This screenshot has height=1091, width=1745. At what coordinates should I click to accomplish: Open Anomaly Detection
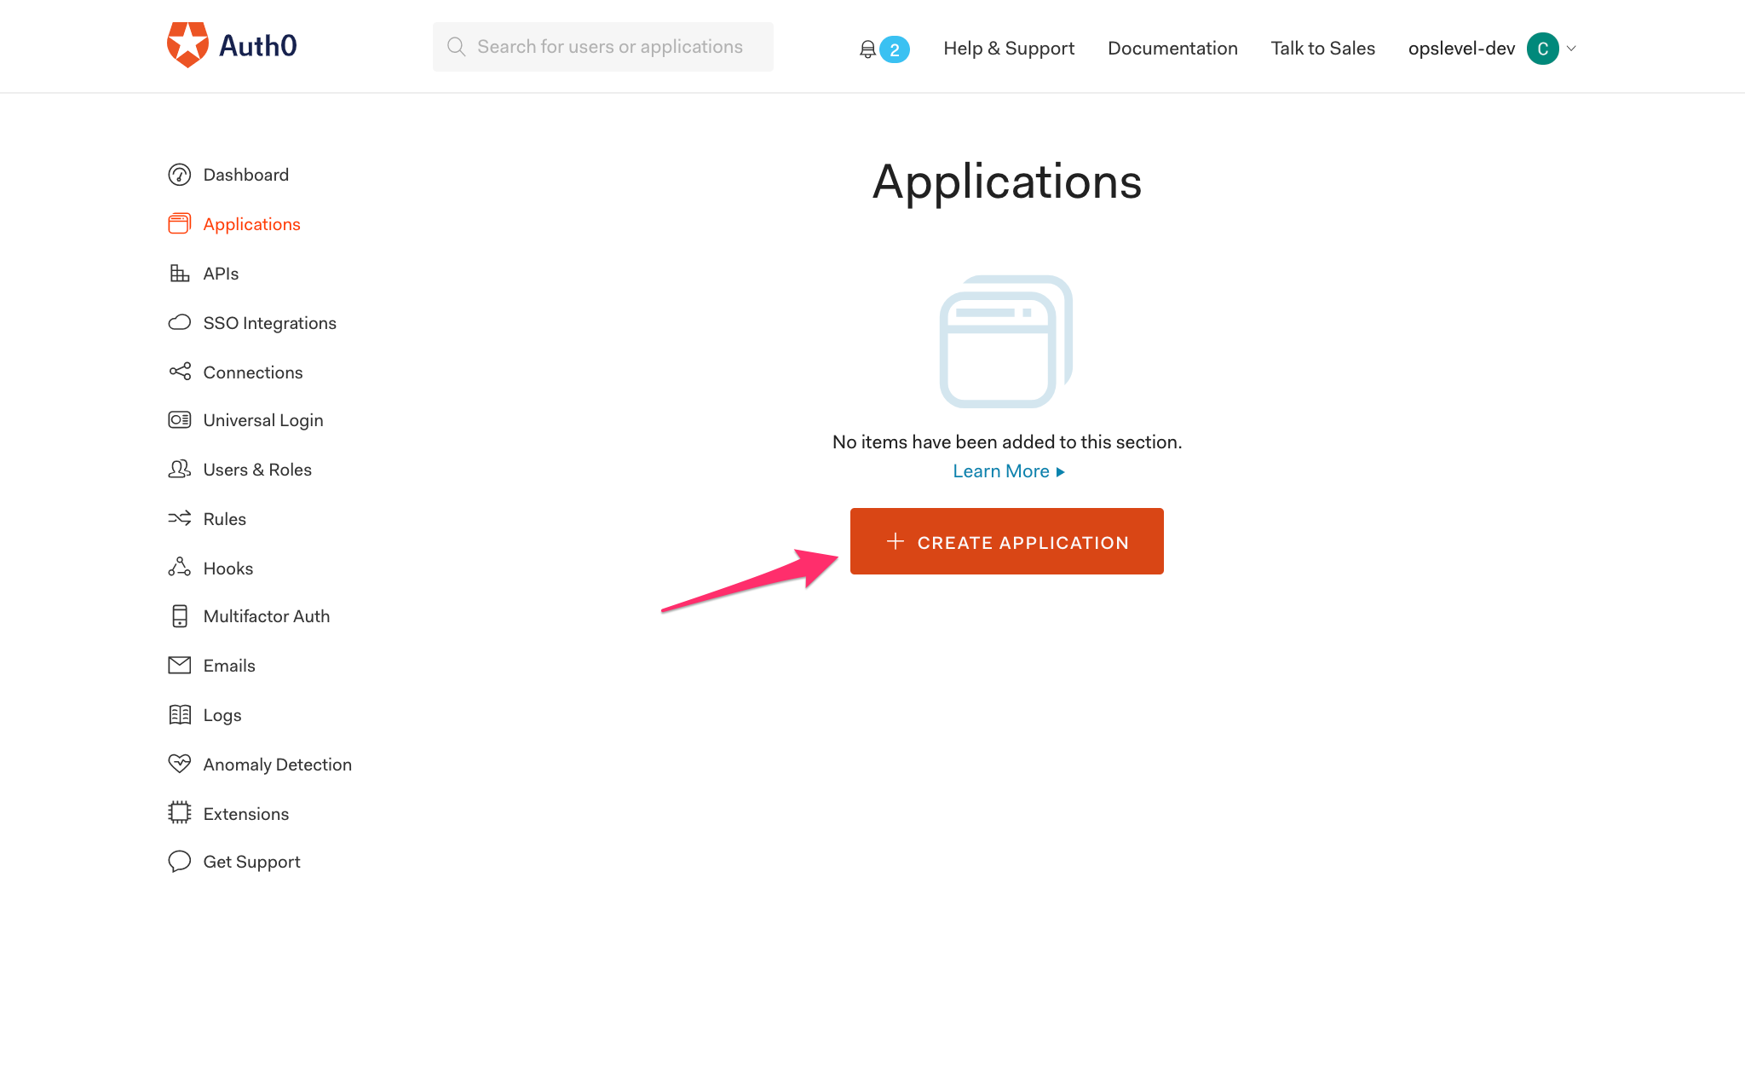coord(277,764)
